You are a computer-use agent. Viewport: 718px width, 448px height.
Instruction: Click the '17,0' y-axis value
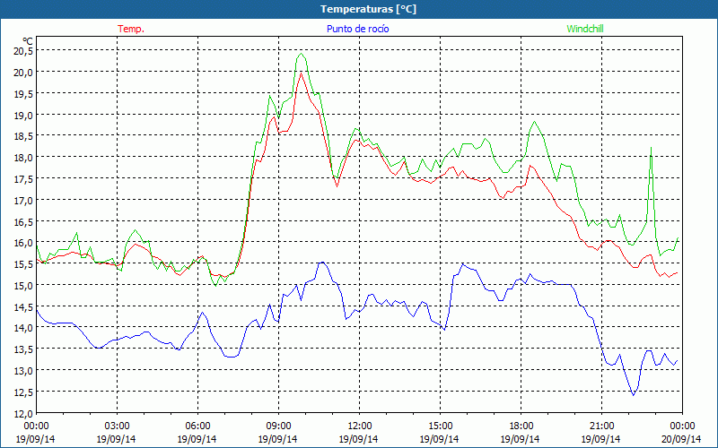click(23, 200)
